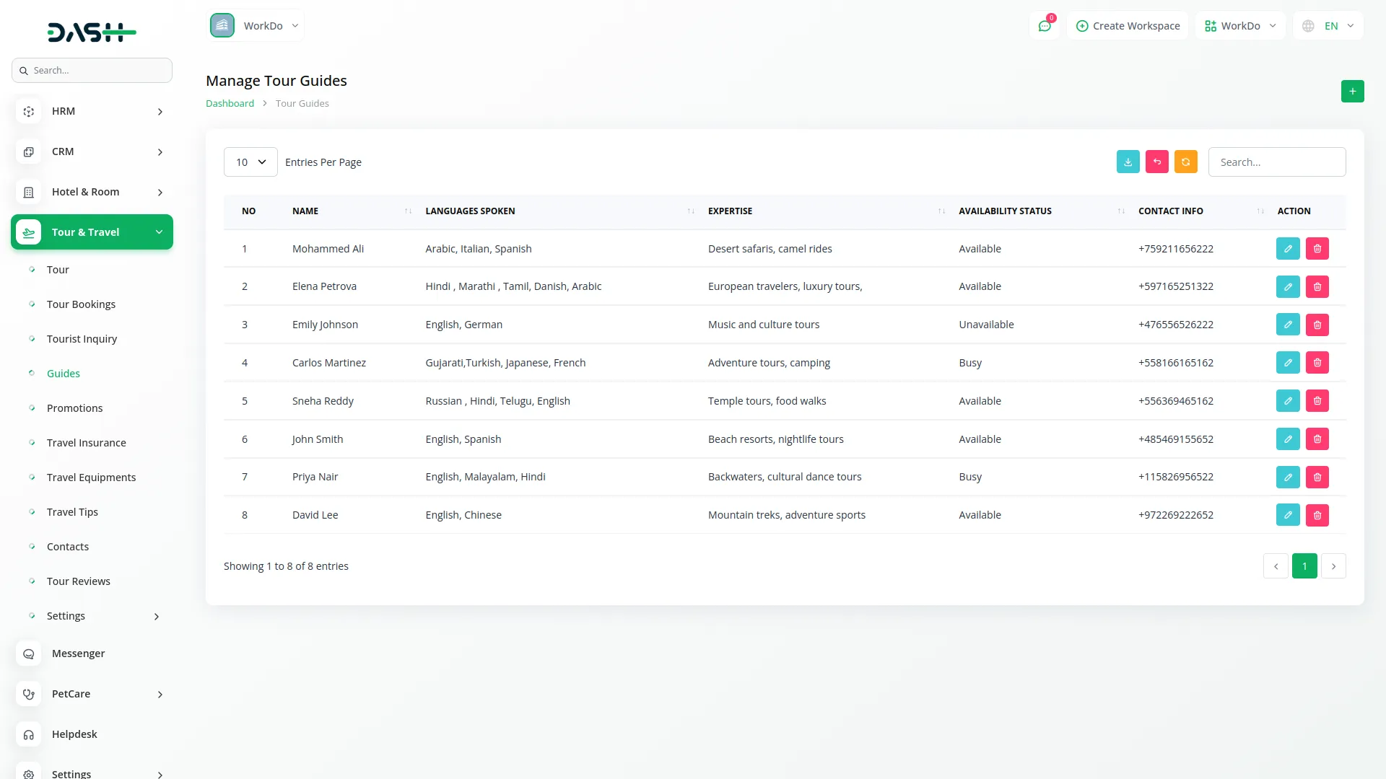This screenshot has height=779, width=1386.
Task: Follow the Dashboard breadcrumb link
Action: (x=230, y=103)
